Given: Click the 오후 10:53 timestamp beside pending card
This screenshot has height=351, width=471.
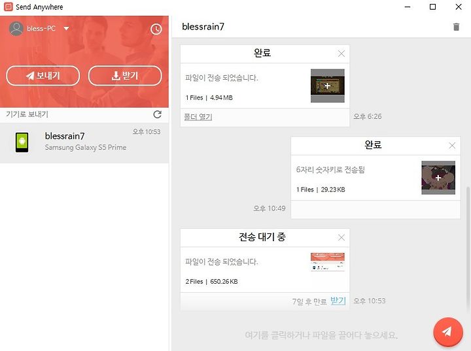Looking at the screenshot, I should pyautogui.click(x=370, y=301).
